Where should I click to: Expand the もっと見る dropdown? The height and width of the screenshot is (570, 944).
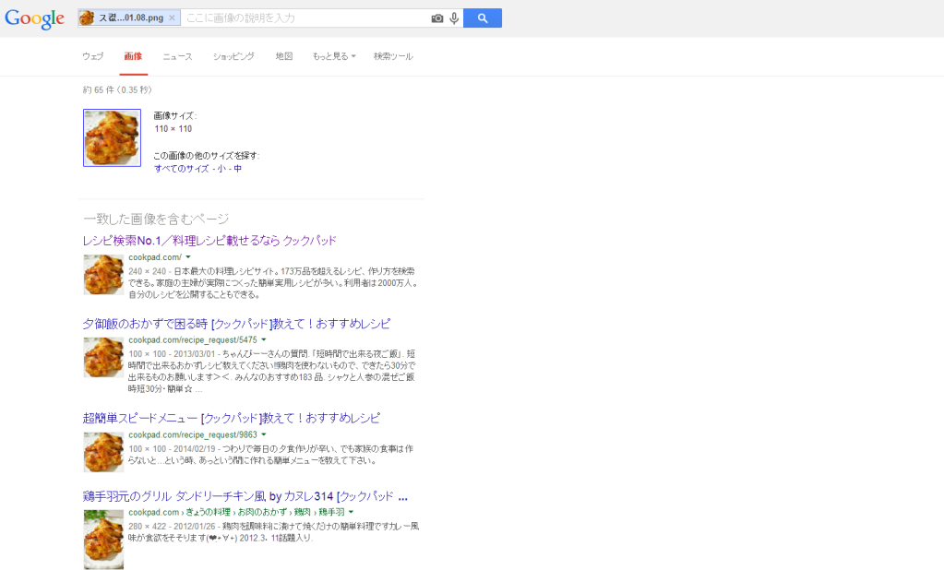334,56
